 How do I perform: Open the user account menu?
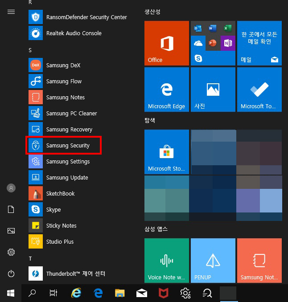[x=11, y=188]
